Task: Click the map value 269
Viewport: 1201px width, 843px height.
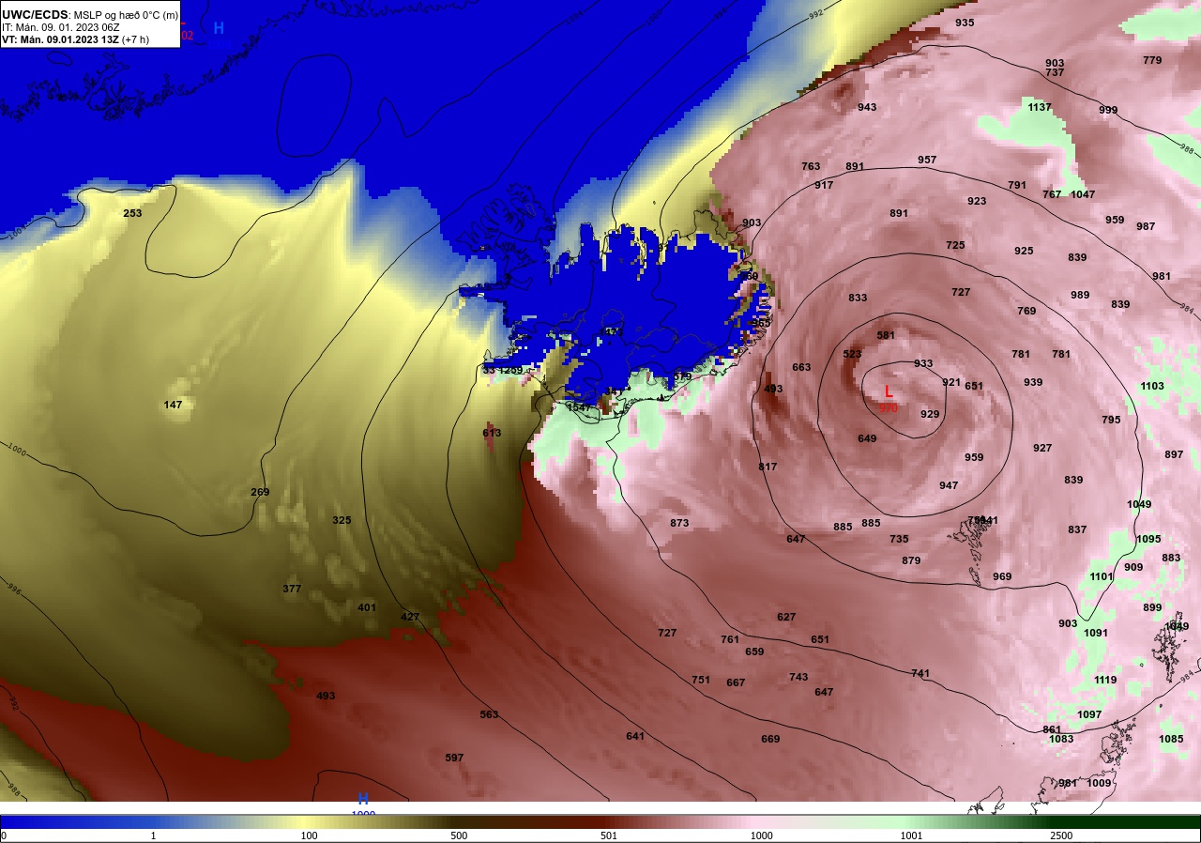Action: coord(260,492)
